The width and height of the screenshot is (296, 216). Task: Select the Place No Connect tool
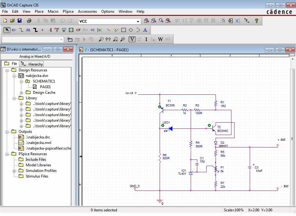(x=99, y=30)
